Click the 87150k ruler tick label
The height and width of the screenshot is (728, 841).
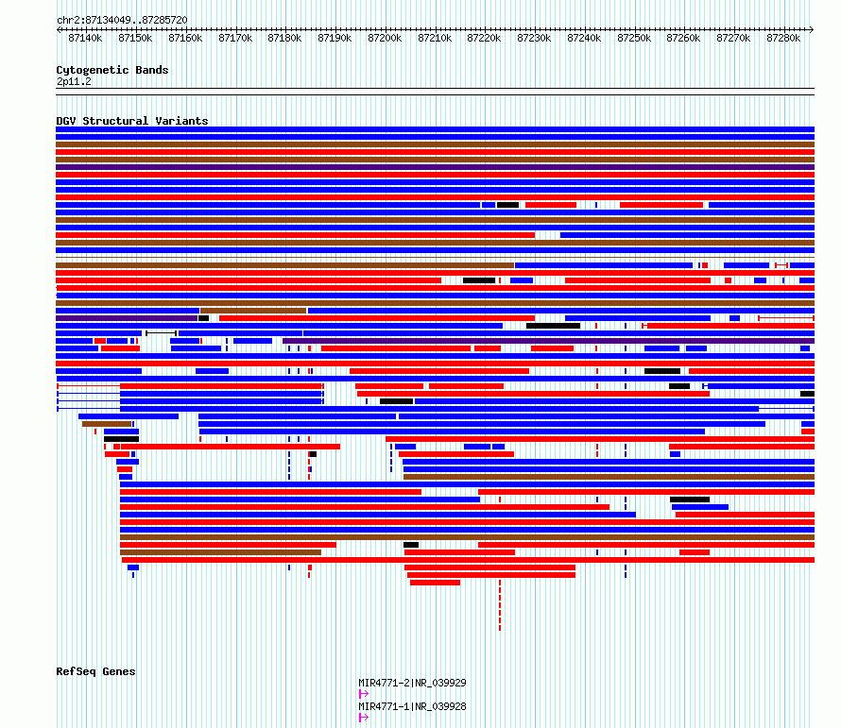coord(135,38)
